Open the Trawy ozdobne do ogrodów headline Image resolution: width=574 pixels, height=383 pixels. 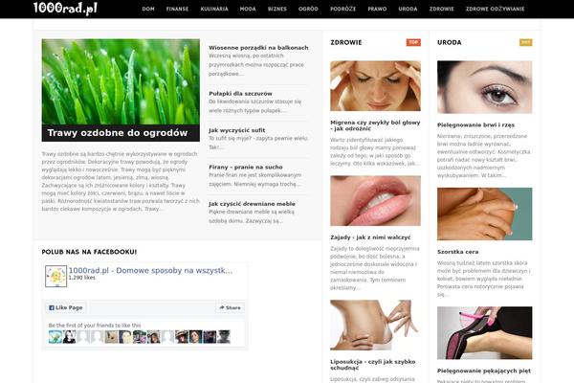pos(118,133)
